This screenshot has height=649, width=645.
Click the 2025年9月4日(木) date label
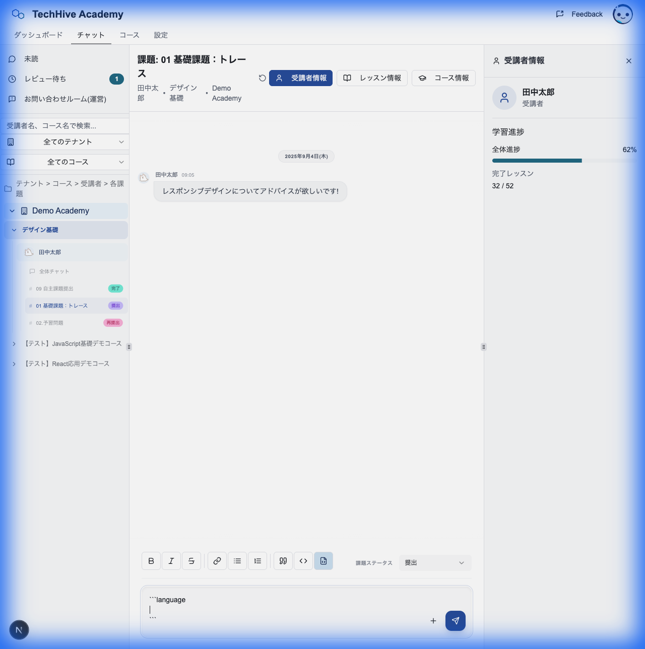pos(306,157)
